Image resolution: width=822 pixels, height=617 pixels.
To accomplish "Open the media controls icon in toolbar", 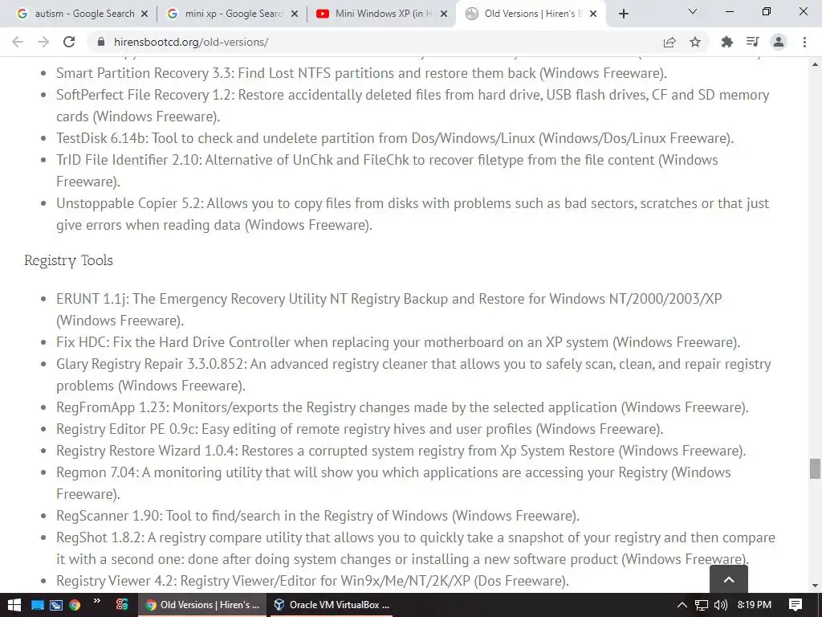I will (x=753, y=42).
